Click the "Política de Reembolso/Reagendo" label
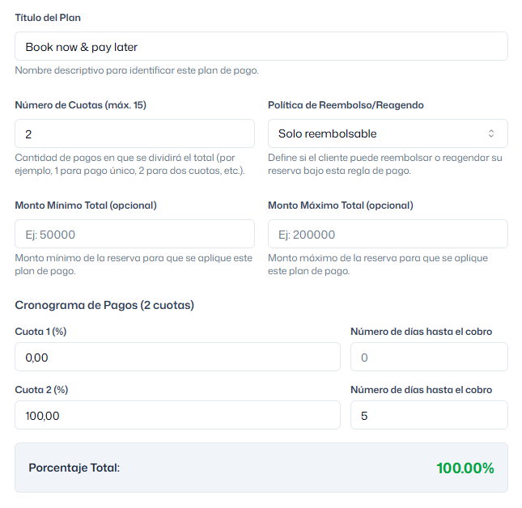 pyautogui.click(x=346, y=105)
